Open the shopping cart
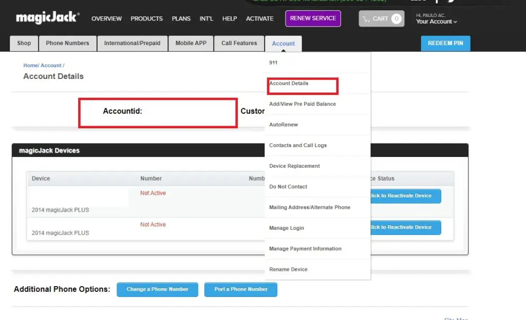 pos(381,18)
